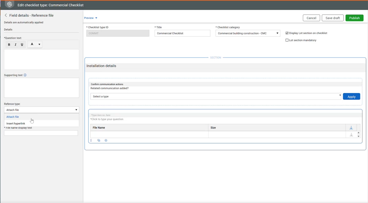Click the Save draft button
368x203 pixels.
click(332, 18)
